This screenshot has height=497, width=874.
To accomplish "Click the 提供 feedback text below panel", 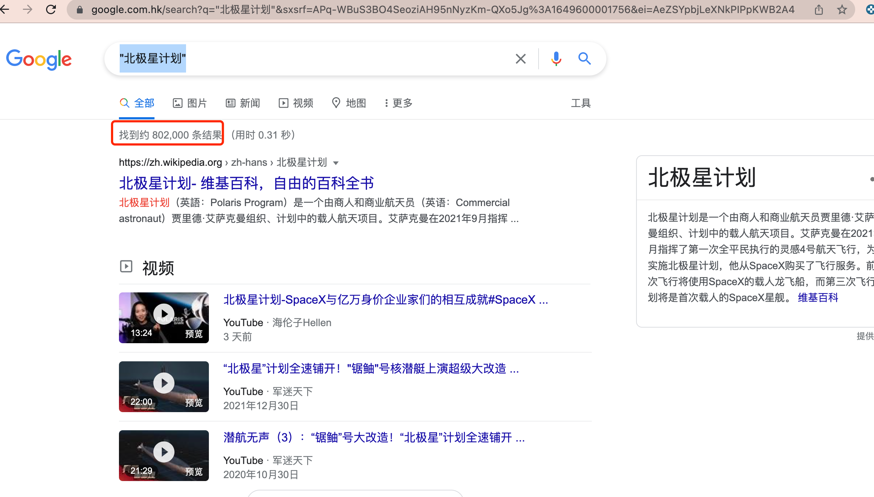I will pos(865,336).
